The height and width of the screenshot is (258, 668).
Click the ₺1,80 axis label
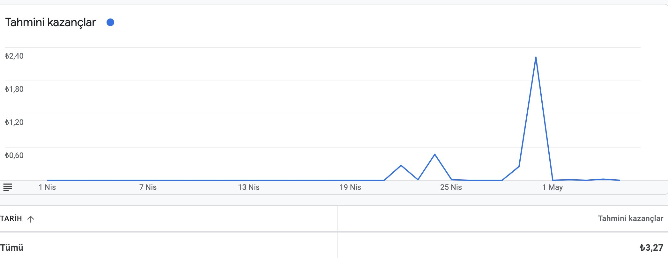click(x=14, y=89)
